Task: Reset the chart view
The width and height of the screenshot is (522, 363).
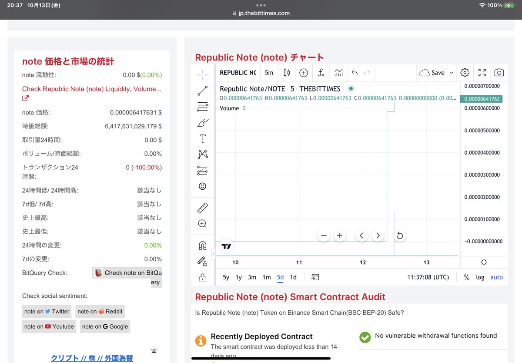Action: 400,235
